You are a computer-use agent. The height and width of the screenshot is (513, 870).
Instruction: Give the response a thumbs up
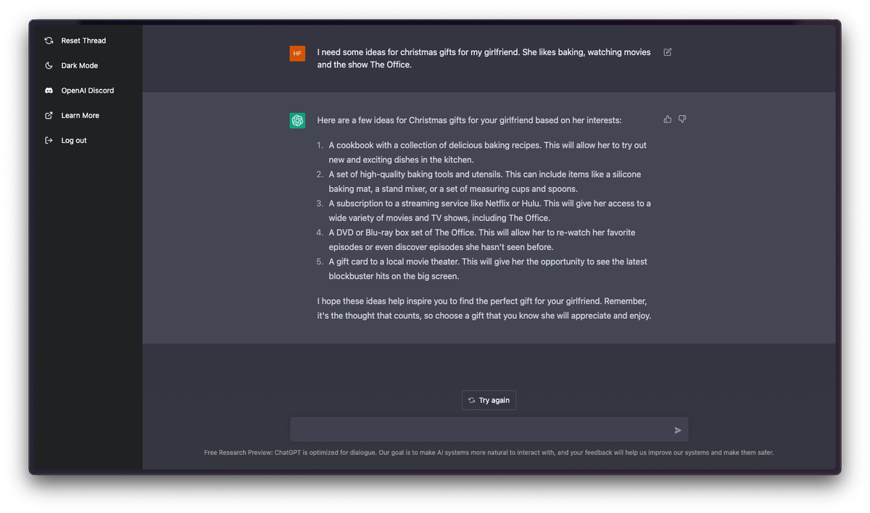pos(668,119)
